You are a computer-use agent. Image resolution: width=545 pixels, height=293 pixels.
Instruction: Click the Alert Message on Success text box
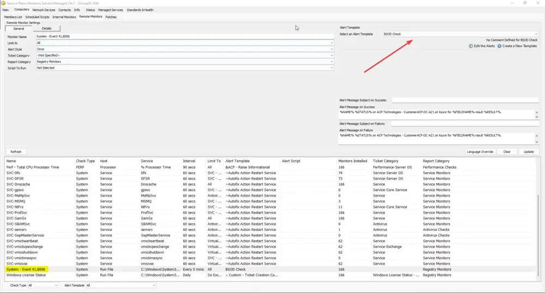coord(437,114)
